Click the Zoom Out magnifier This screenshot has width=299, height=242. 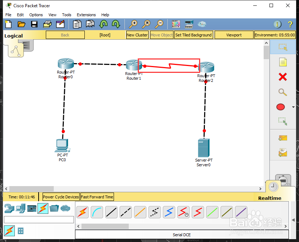(159, 24)
